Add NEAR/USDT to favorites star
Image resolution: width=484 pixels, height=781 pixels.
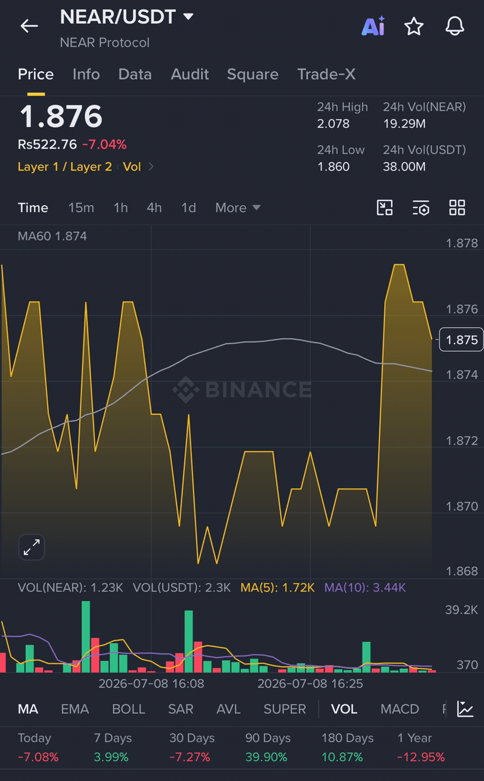click(x=414, y=26)
